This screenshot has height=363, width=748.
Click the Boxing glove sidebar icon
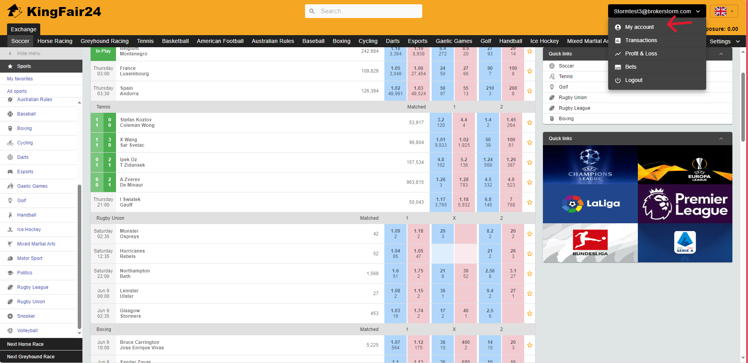click(10, 128)
